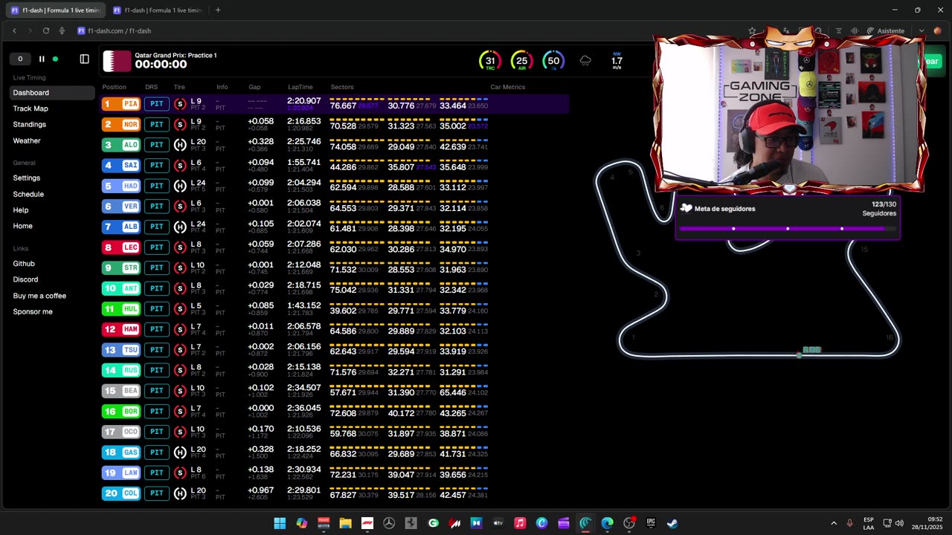Click the soft tire icon for RUS
Image resolution: width=952 pixels, height=535 pixels.
point(180,370)
